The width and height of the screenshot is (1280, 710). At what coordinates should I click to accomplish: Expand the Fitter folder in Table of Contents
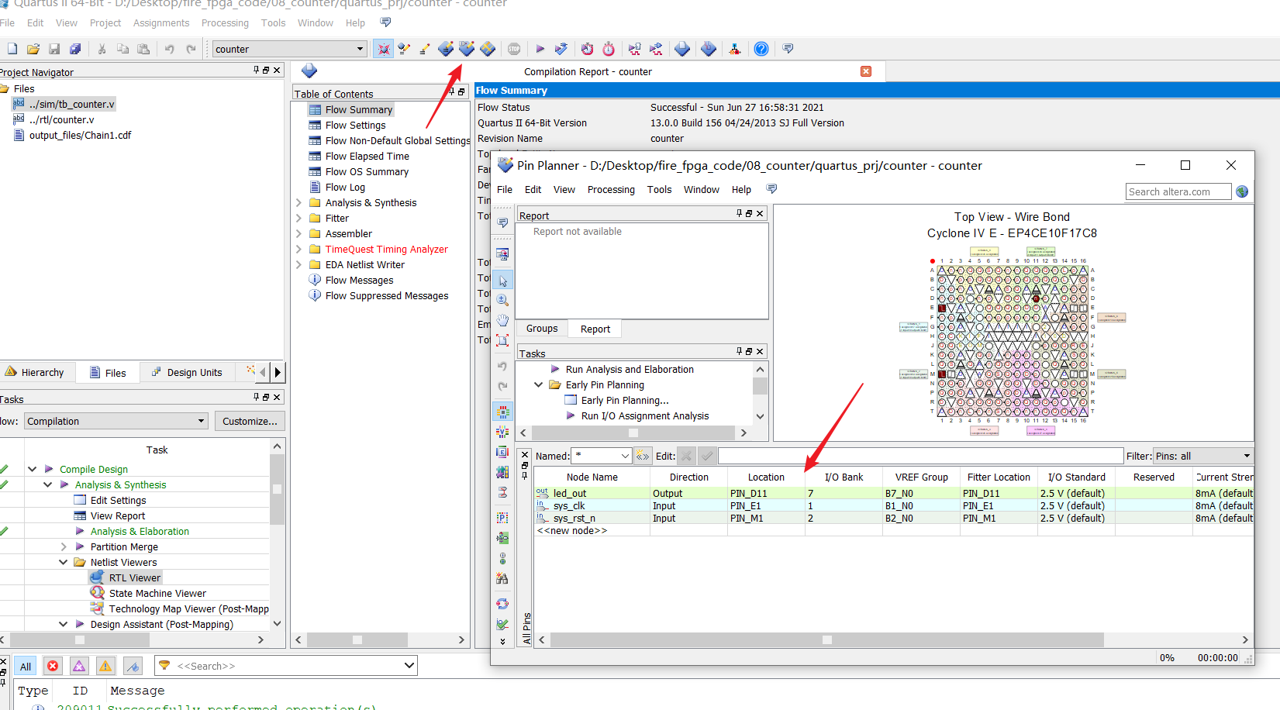click(299, 218)
